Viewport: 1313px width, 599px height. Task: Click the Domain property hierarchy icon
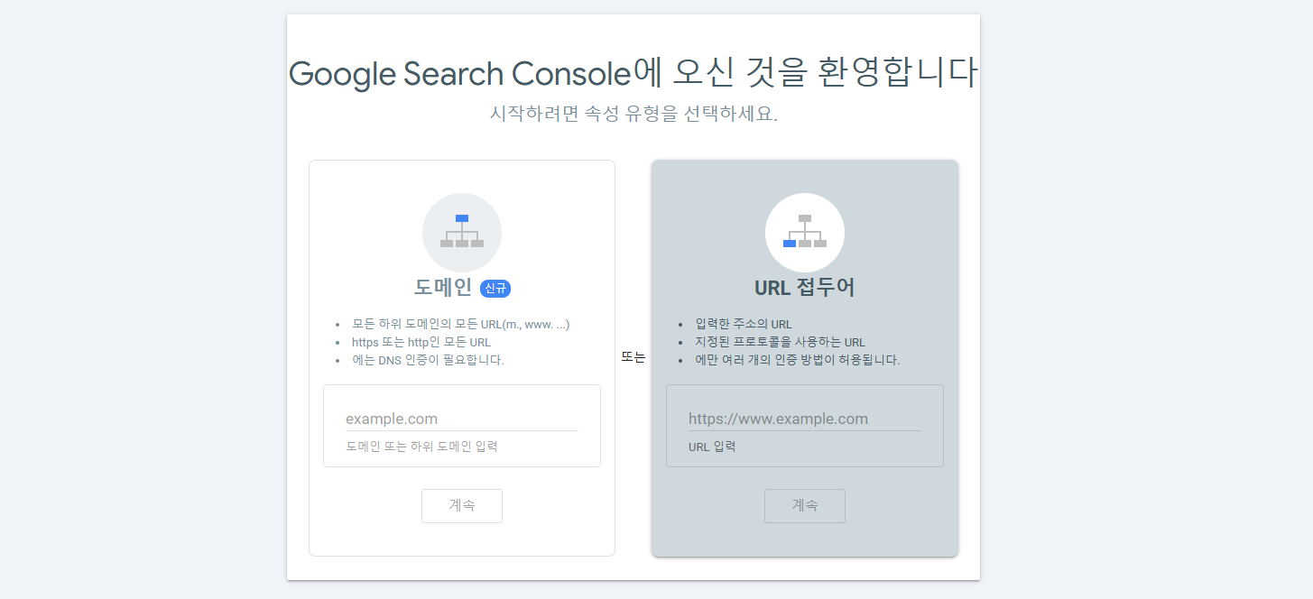462,232
